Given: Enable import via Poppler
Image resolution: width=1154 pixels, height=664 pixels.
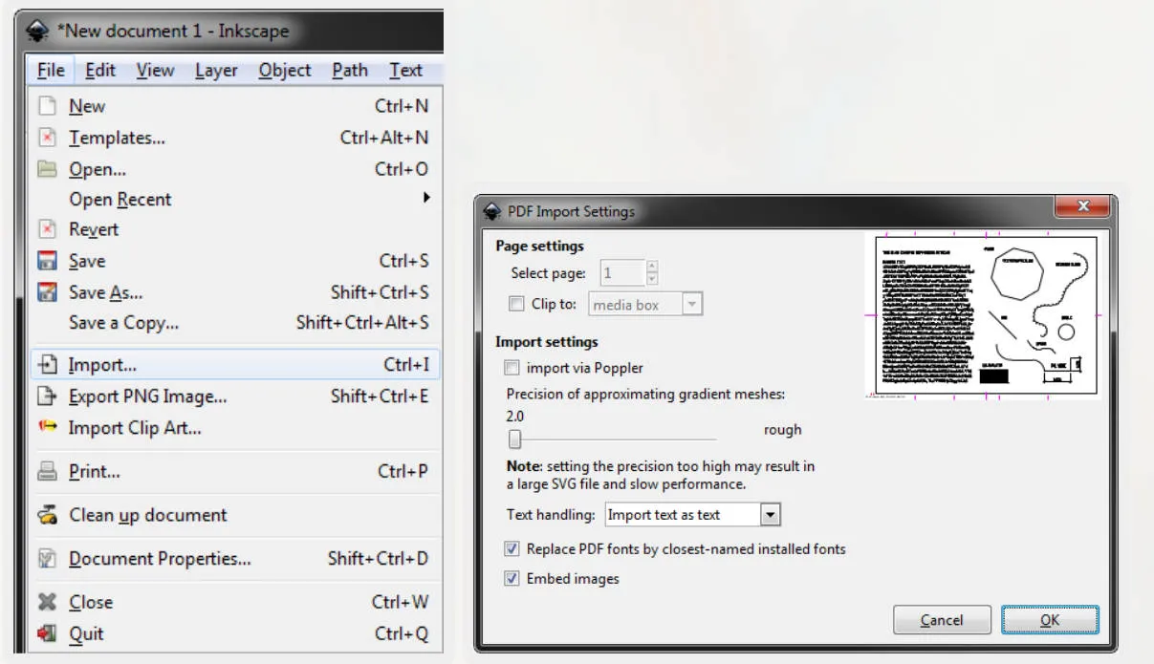Looking at the screenshot, I should coord(512,367).
